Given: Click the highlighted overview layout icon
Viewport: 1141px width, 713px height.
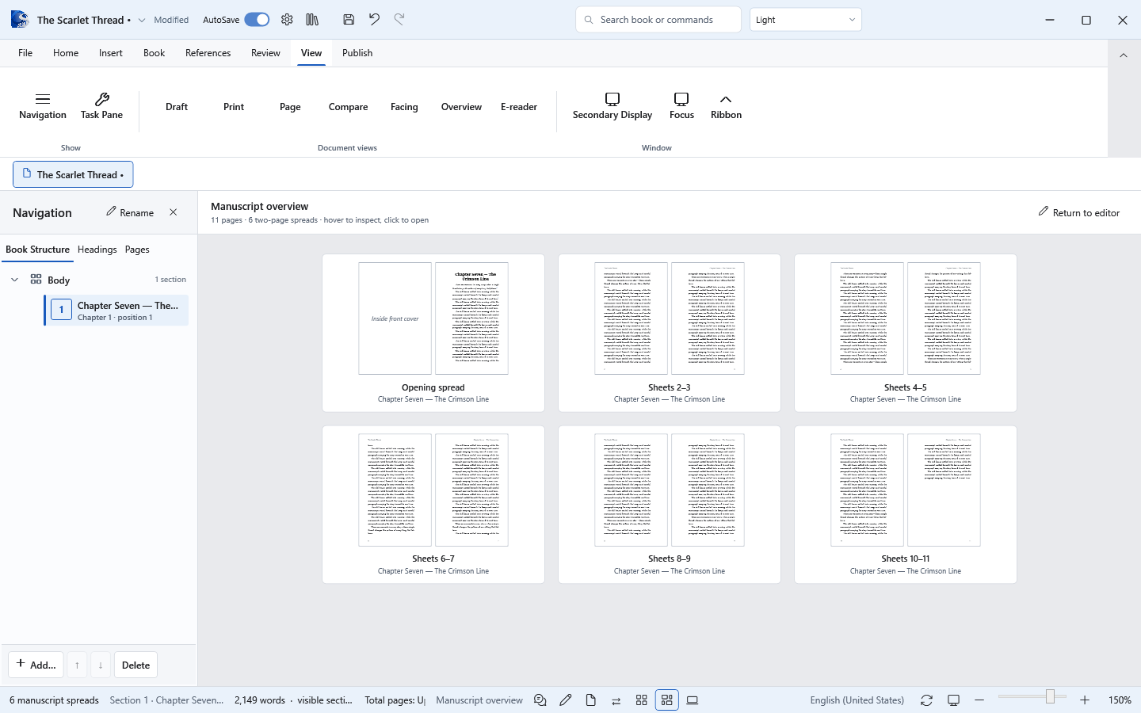Looking at the screenshot, I should point(667,700).
